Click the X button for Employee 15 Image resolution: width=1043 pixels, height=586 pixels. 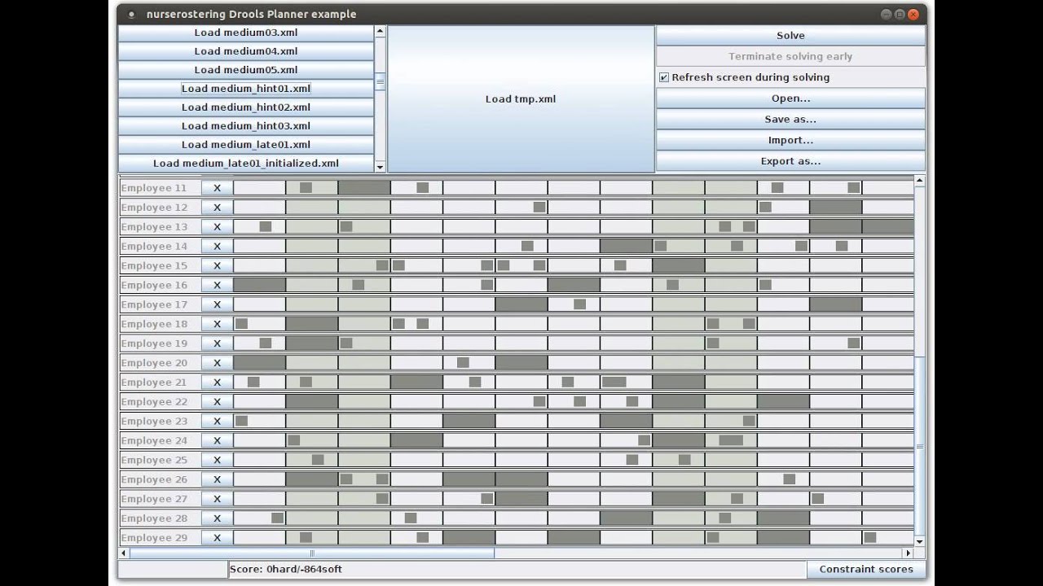coord(217,266)
